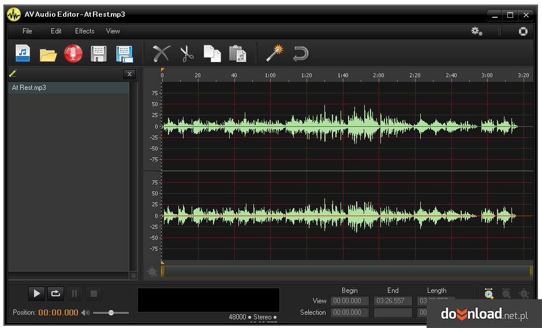Click the 2:00 mark on the timeline ruler
Viewport: 542px width, 328px height.
click(x=379, y=76)
